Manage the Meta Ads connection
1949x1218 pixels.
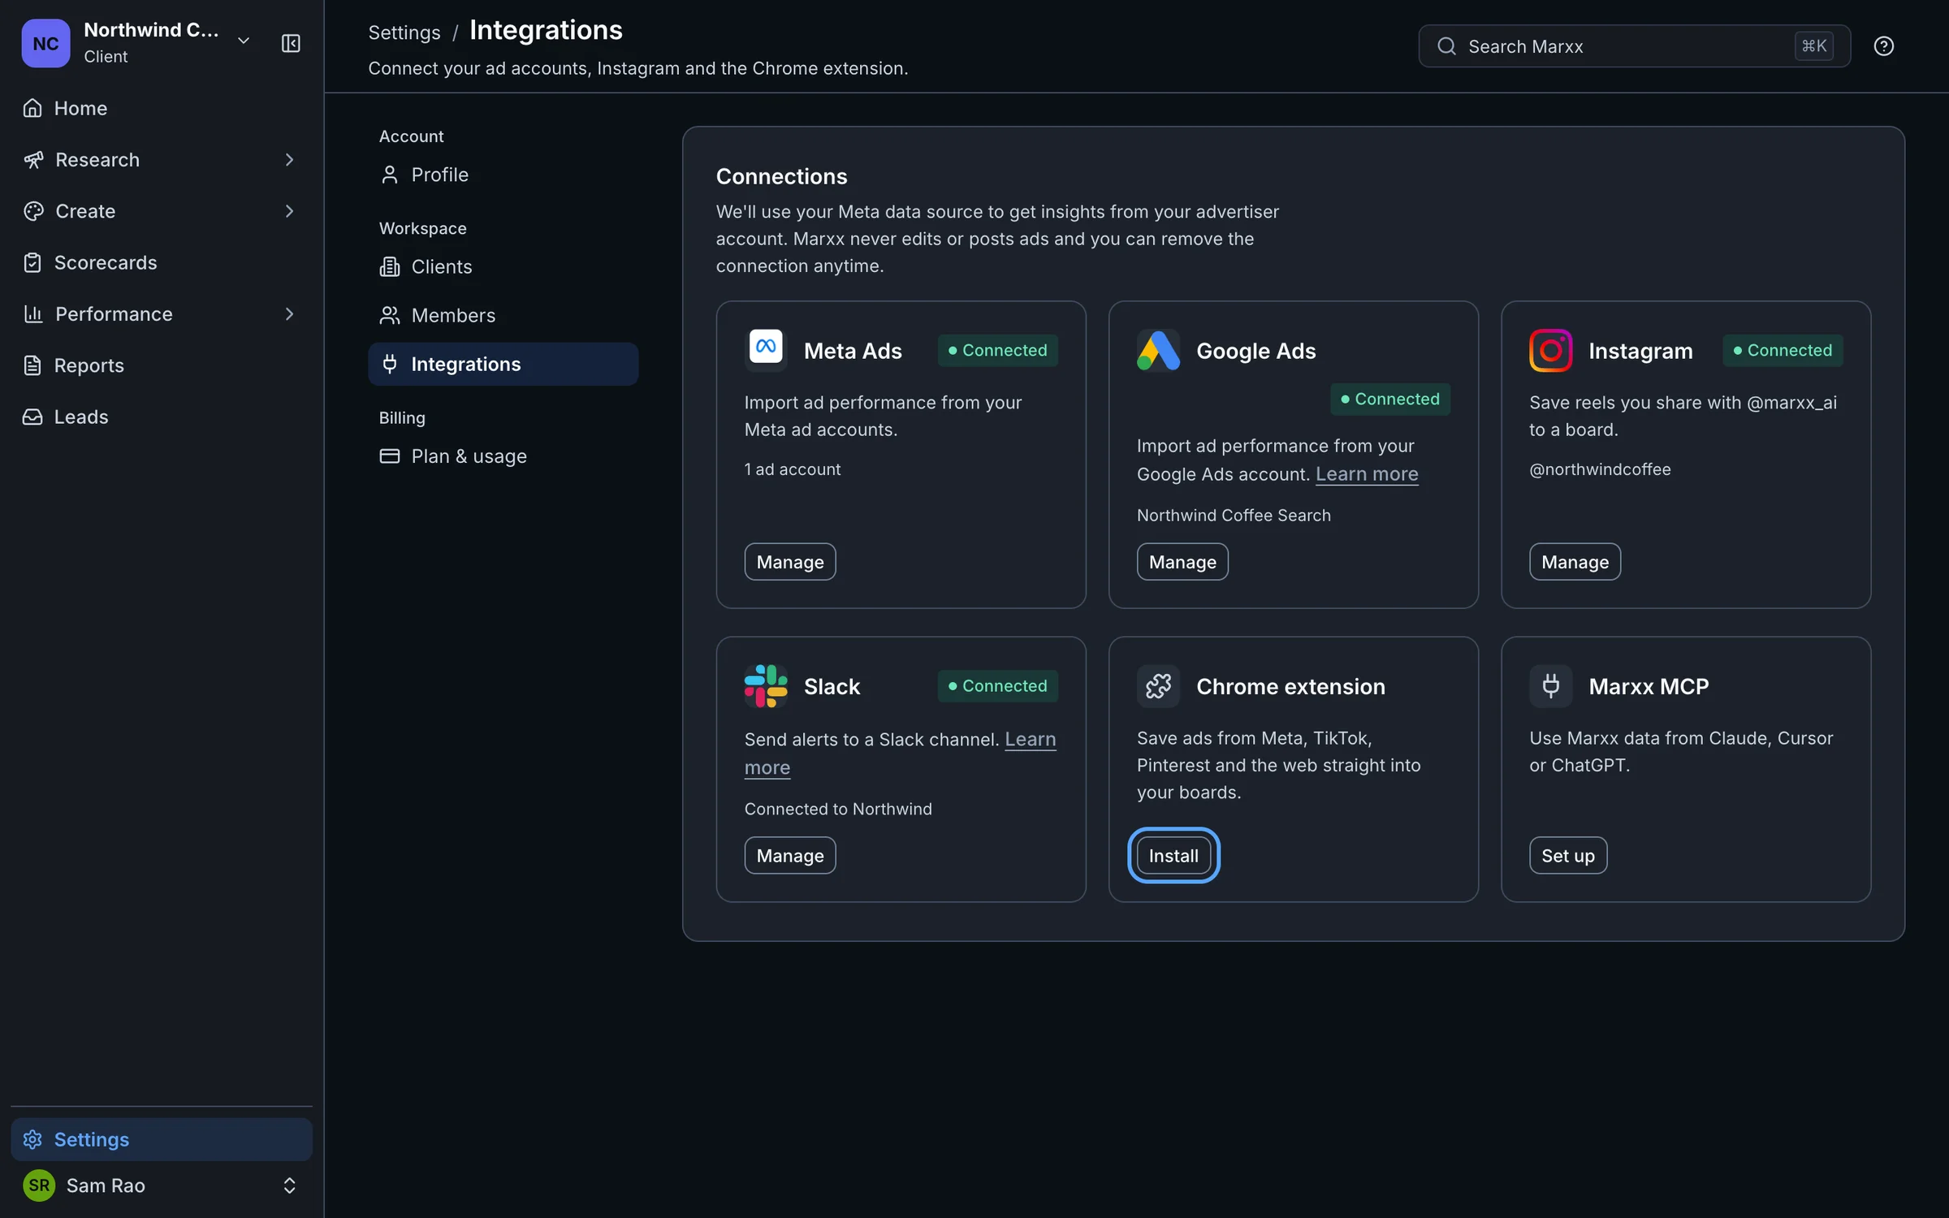tap(790, 562)
